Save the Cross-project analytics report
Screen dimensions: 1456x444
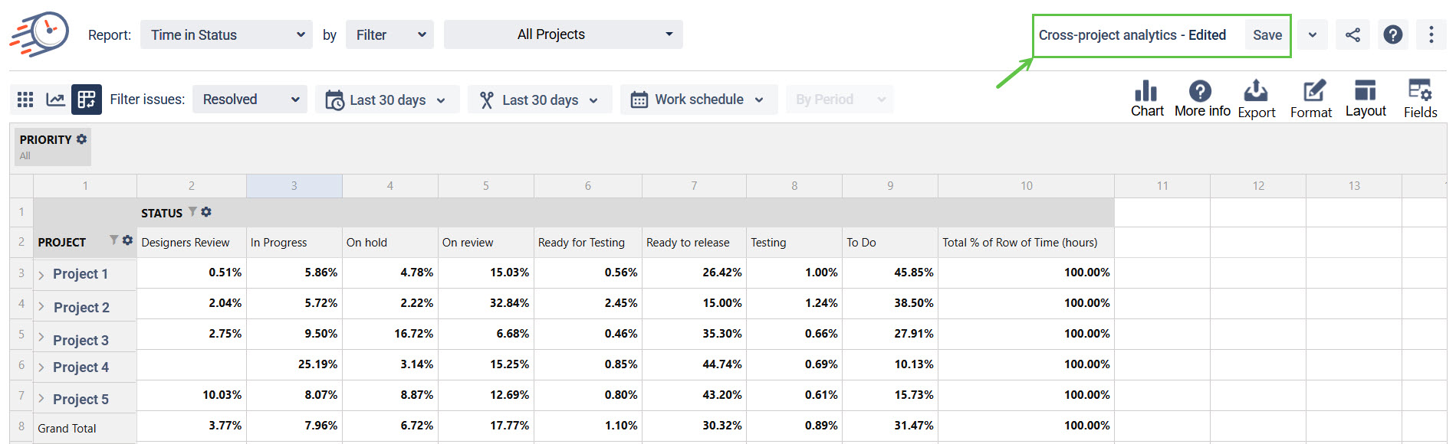(x=1267, y=34)
